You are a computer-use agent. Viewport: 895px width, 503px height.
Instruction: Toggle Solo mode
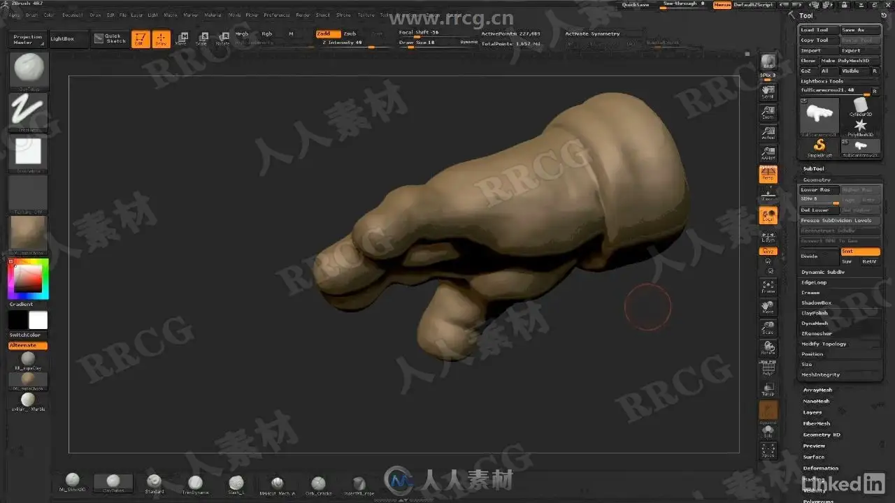pyautogui.click(x=768, y=431)
